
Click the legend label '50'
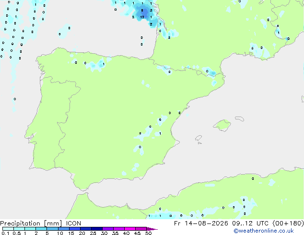pyautogui.click(x=149, y=233)
